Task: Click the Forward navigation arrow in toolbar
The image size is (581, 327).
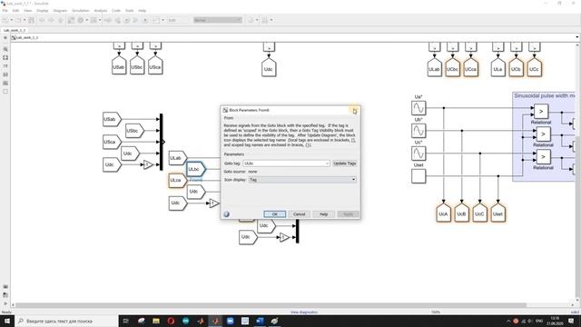Action: click(51, 20)
